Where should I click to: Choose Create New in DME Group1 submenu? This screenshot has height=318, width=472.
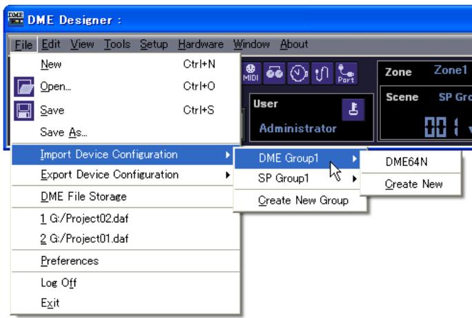tap(411, 184)
